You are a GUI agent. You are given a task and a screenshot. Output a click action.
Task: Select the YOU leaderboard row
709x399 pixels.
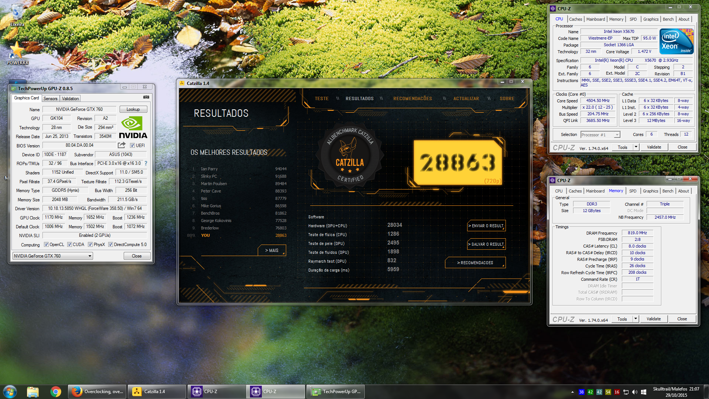[x=237, y=235]
